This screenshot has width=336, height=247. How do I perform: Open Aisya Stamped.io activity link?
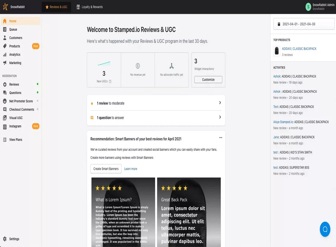(x=283, y=122)
